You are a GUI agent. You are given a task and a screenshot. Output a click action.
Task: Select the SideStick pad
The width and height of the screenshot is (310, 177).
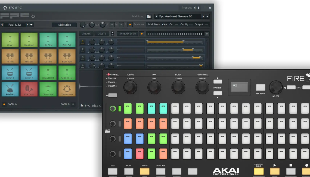[x=10, y=89]
